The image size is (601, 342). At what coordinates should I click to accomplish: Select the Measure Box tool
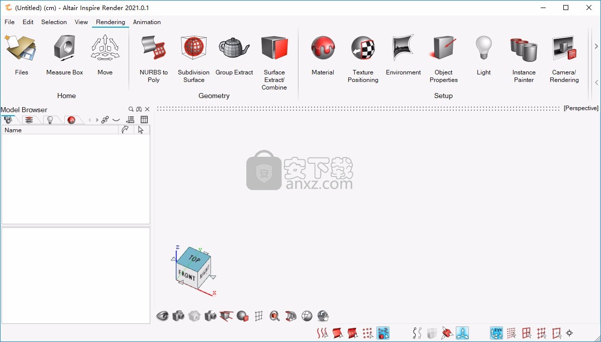point(64,55)
